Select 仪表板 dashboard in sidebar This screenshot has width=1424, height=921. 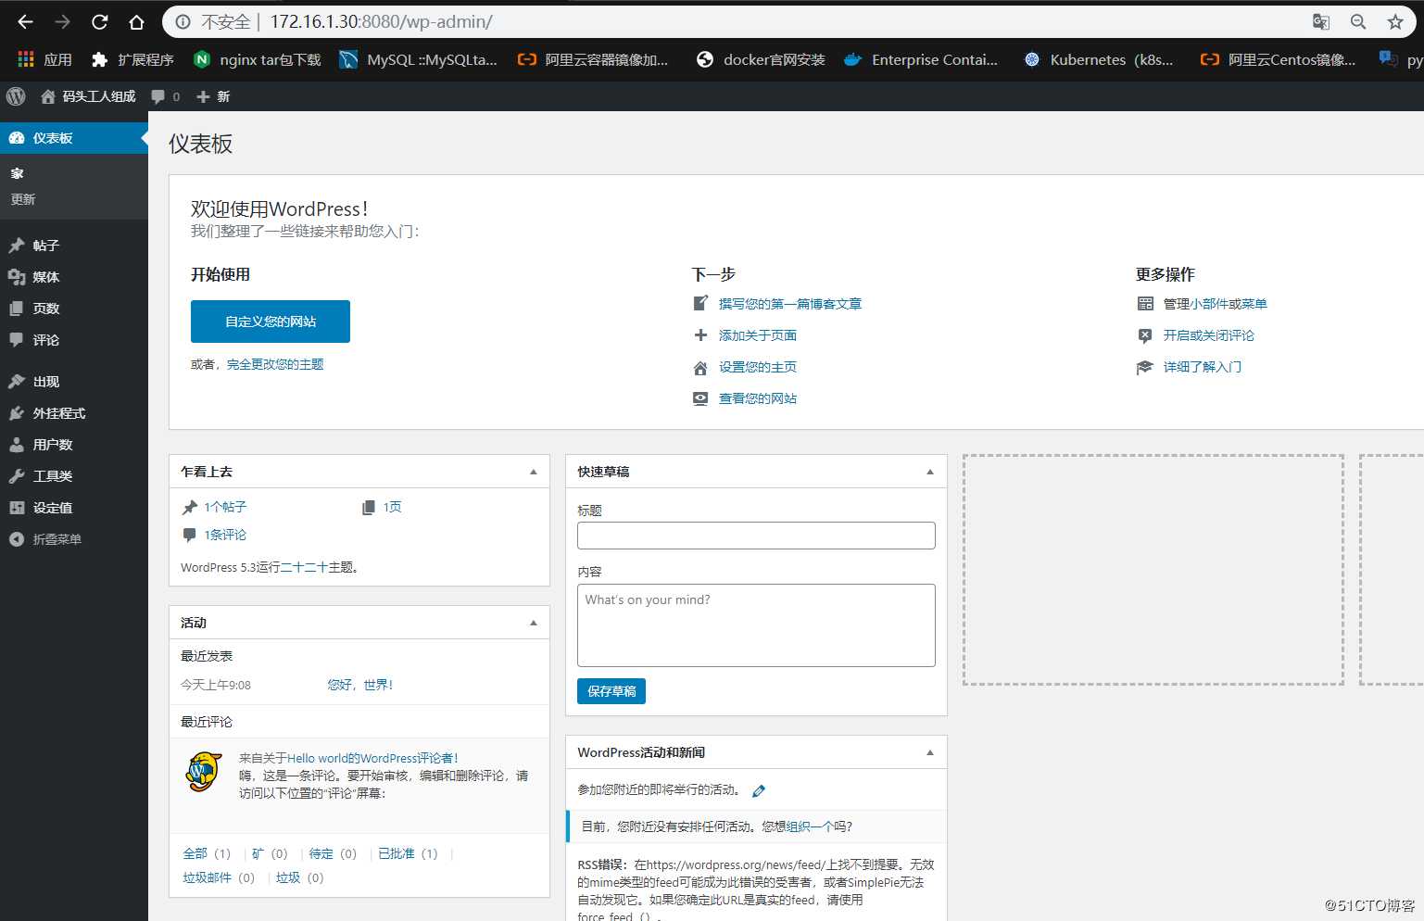74,138
